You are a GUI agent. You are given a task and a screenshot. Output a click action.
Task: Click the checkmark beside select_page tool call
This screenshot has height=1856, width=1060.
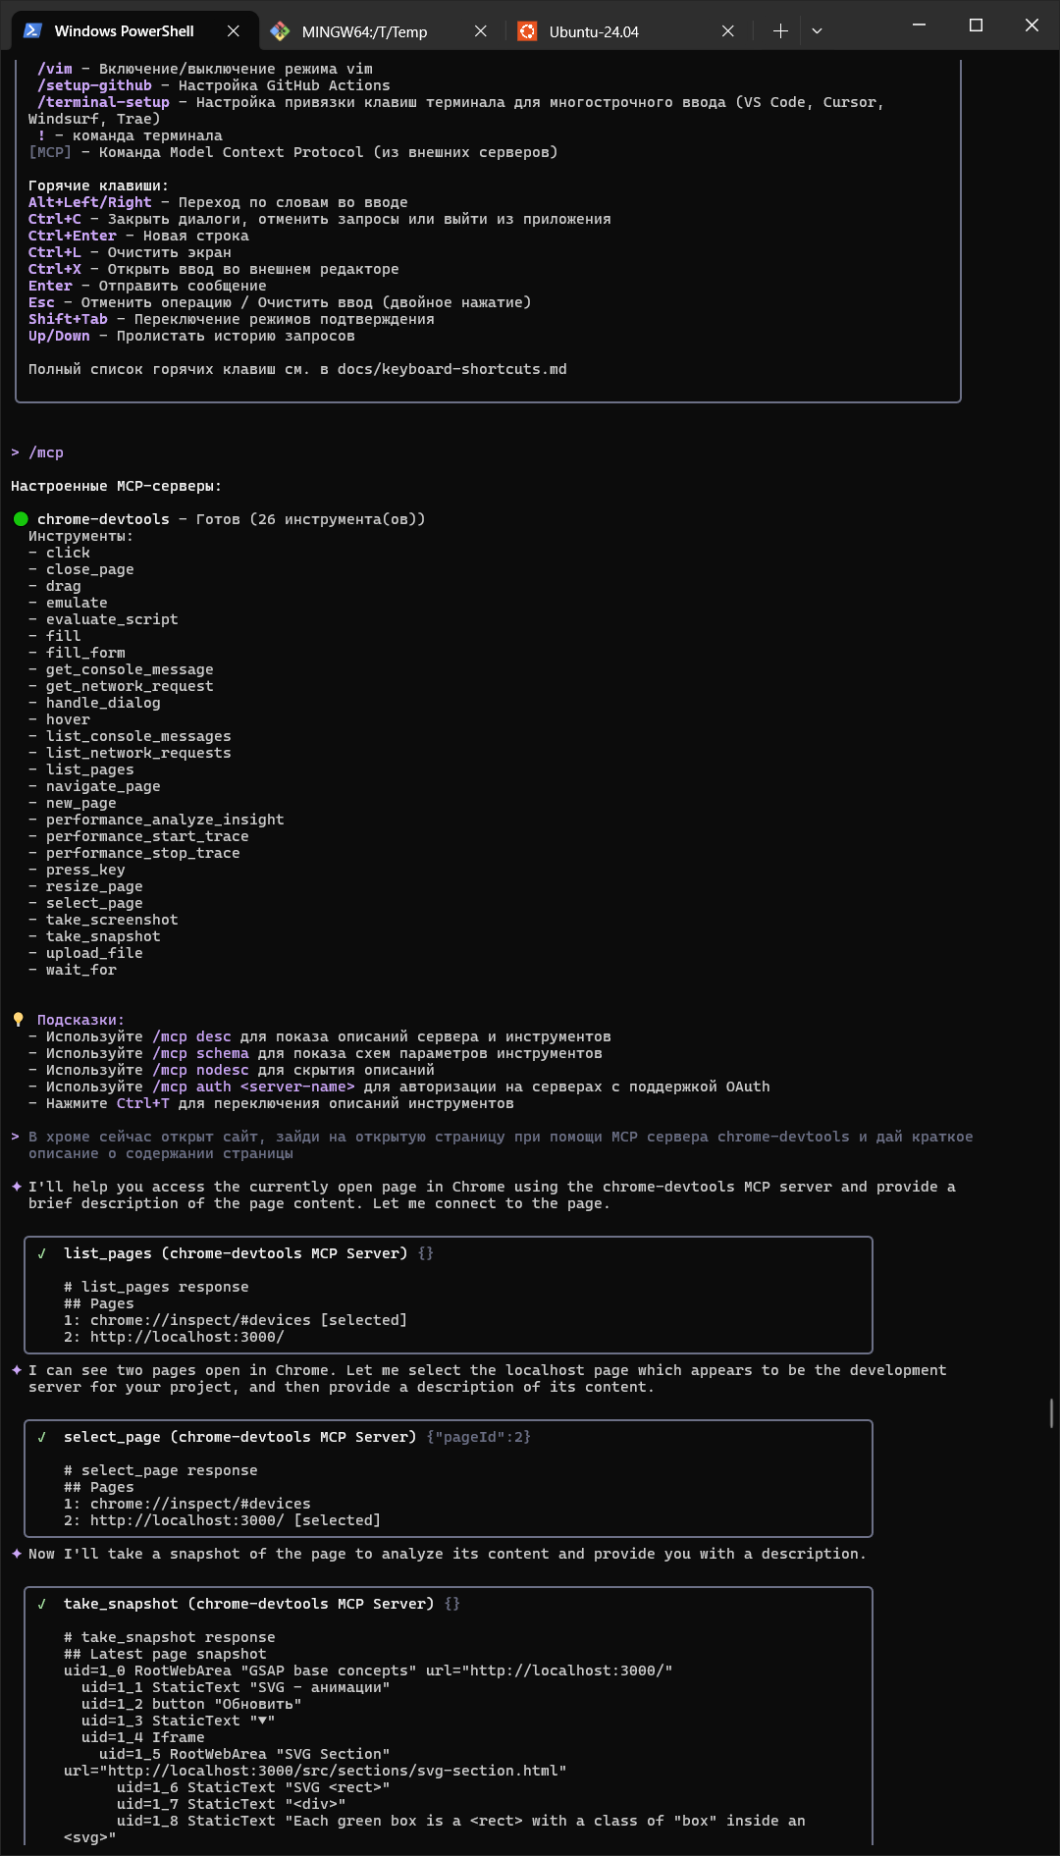42,1437
